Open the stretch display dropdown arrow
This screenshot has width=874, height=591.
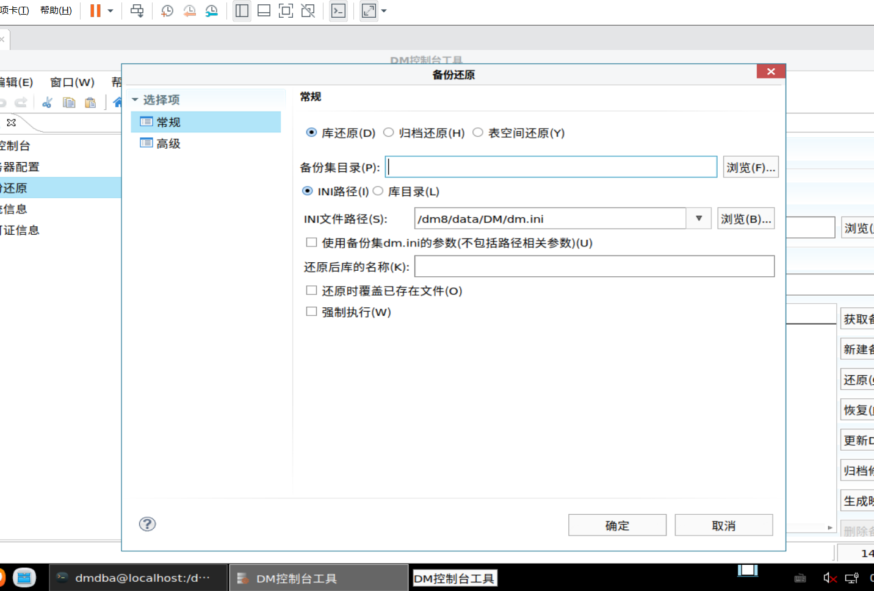384,10
